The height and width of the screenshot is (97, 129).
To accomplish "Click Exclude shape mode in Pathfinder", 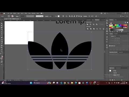I will [97, 25].
